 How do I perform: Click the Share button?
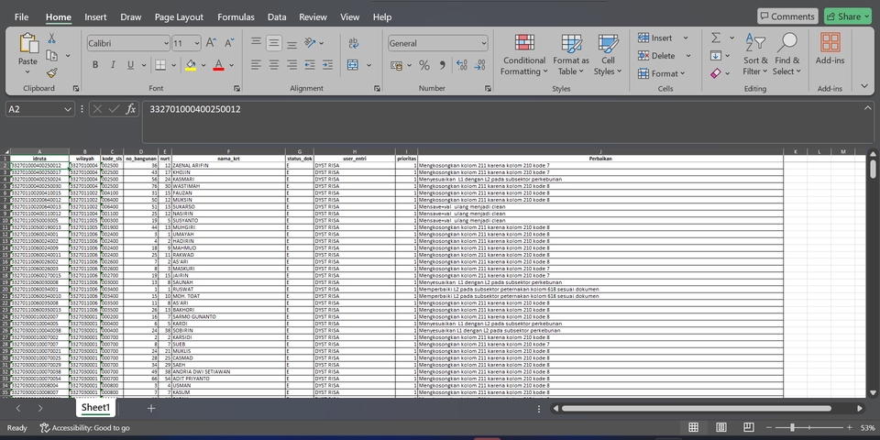click(x=847, y=16)
